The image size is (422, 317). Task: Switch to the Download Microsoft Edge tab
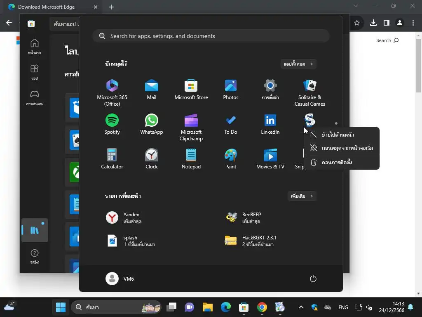(46, 7)
